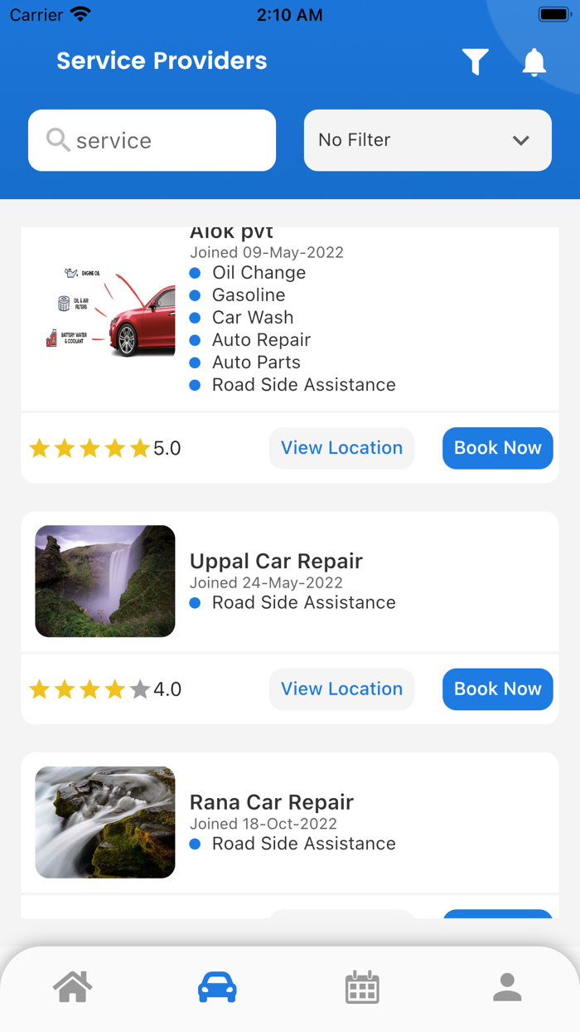Open the calendar icon in bottom navigation
The width and height of the screenshot is (580, 1032).
point(362,986)
